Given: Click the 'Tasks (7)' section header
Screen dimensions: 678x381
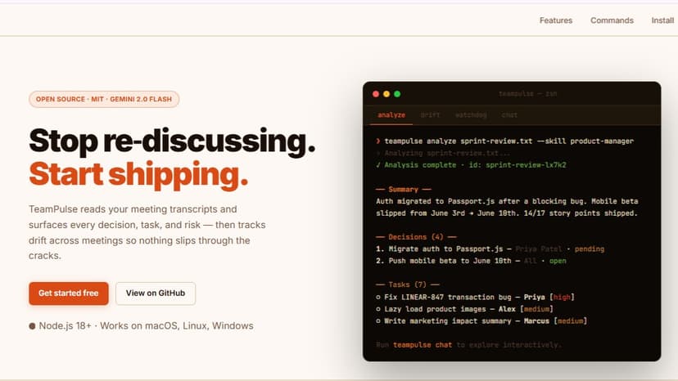Looking at the screenshot, I should pos(407,285).
